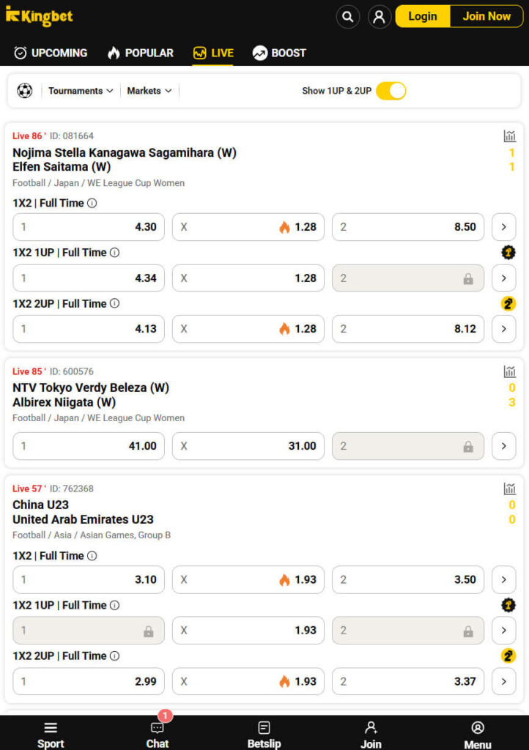Click the user profile icon in header
The width and height of the screenshot is (529, 750).
point(380,17)
